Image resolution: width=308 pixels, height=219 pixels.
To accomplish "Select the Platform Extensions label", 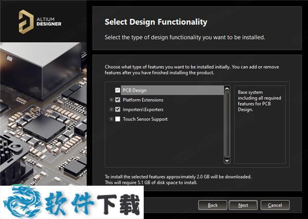I will tap(143, 100).
